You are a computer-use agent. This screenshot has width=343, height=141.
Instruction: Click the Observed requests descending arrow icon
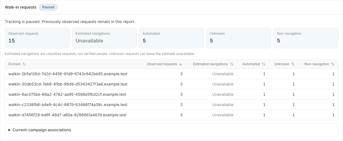(181, 64)
